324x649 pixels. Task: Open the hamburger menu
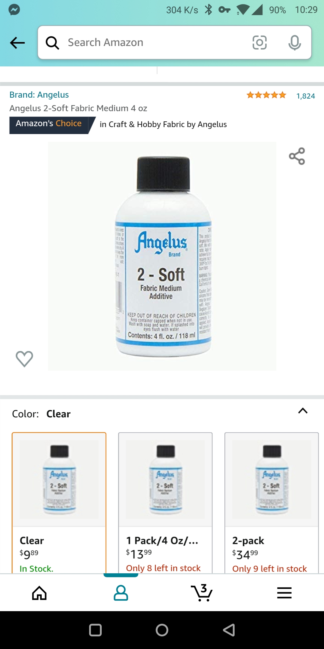coord(284,593)
